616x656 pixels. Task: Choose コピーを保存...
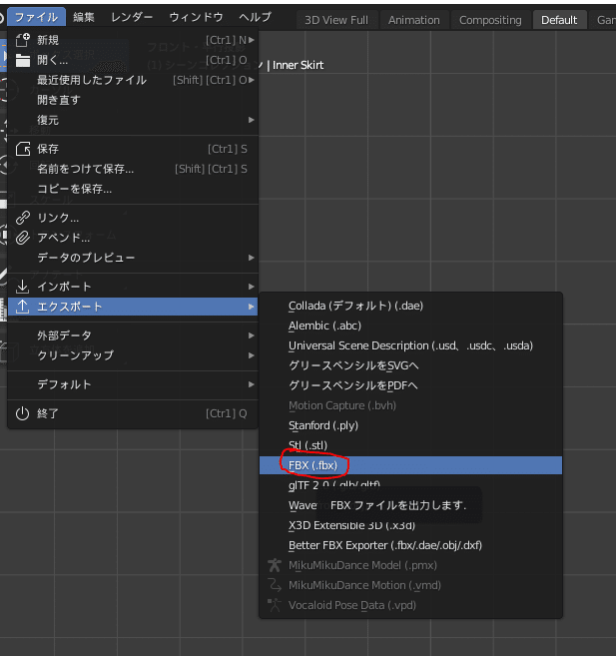coord(133,189)
